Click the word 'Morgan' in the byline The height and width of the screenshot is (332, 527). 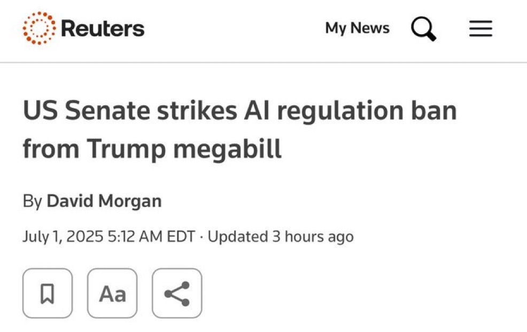click(130, 202)
